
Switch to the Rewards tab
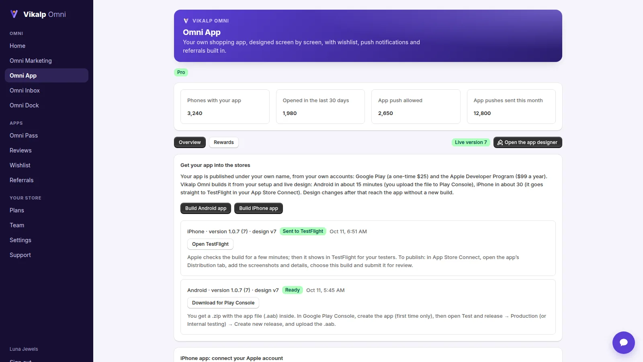point(224,142)
